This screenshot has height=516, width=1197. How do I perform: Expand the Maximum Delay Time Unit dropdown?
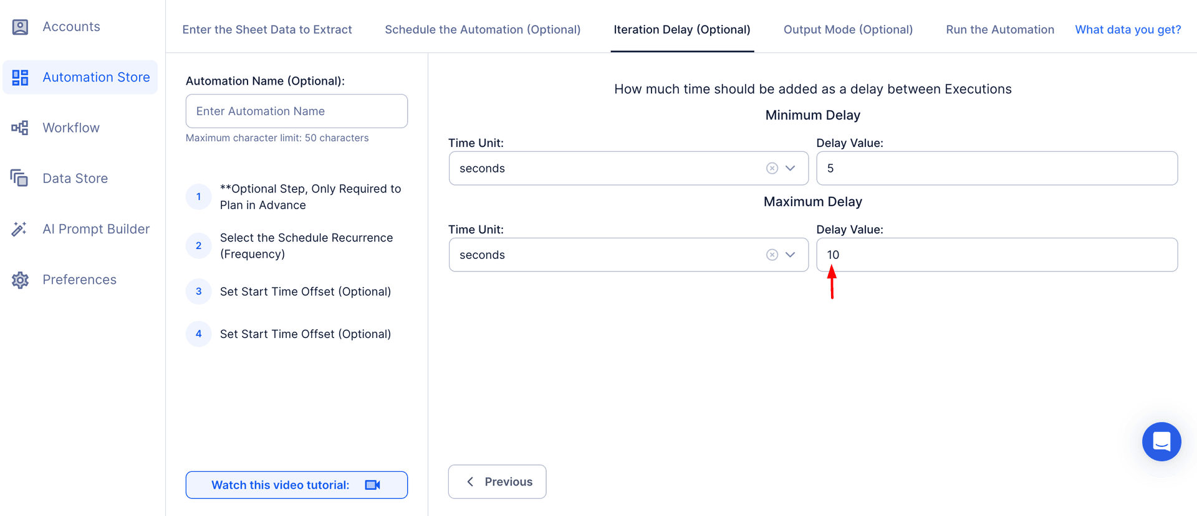[791, 255]
